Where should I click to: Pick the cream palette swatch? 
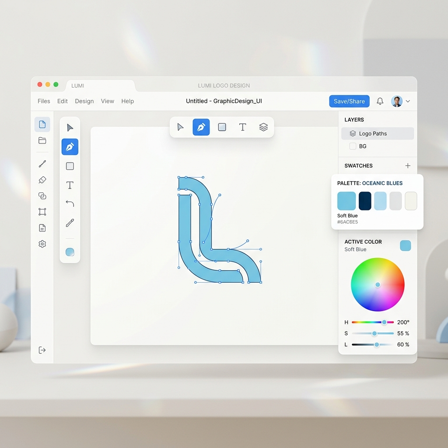click(x=411, y=201)
